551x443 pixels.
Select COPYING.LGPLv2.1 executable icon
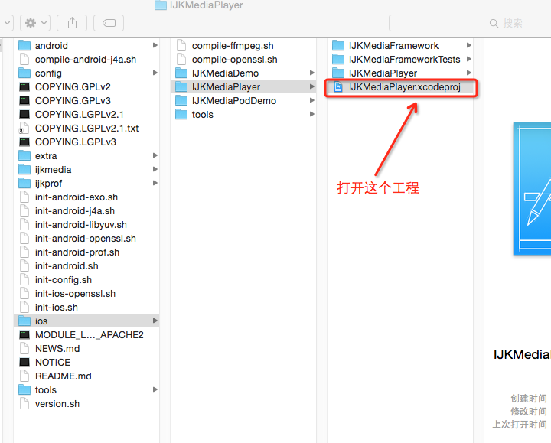click(24, 114)
